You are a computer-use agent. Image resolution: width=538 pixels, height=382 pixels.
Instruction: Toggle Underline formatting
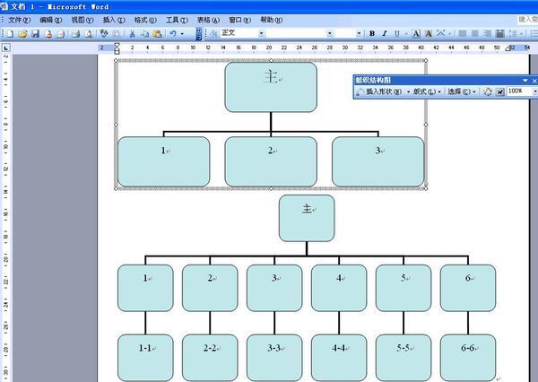click(x=396, y=33)
